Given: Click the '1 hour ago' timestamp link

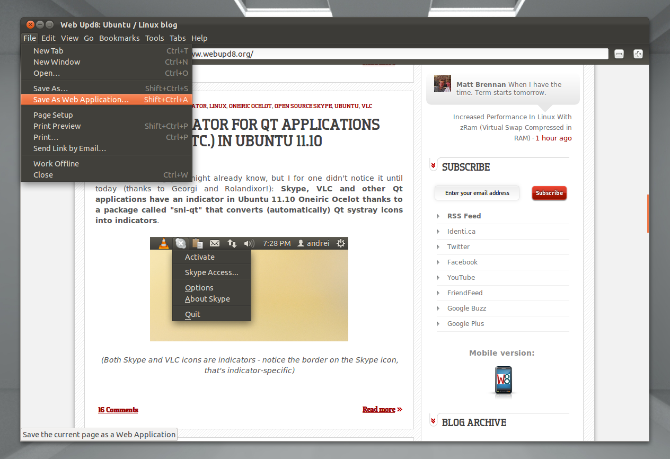Looking at the screenshot, I should tap(553, 138).
